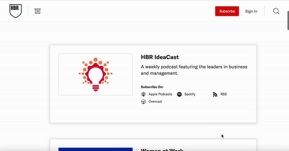Click the Apple Podcasts icon

pos(143,94)
